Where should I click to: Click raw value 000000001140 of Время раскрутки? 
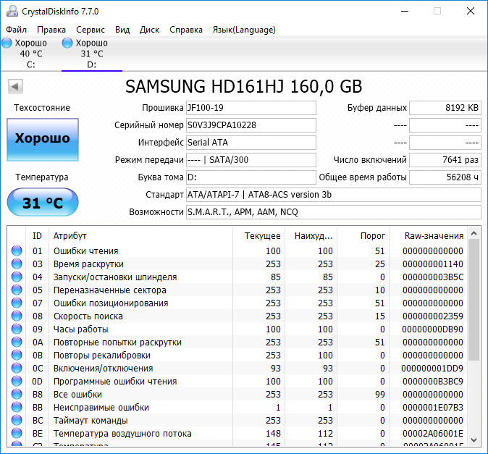pos(432,264)
